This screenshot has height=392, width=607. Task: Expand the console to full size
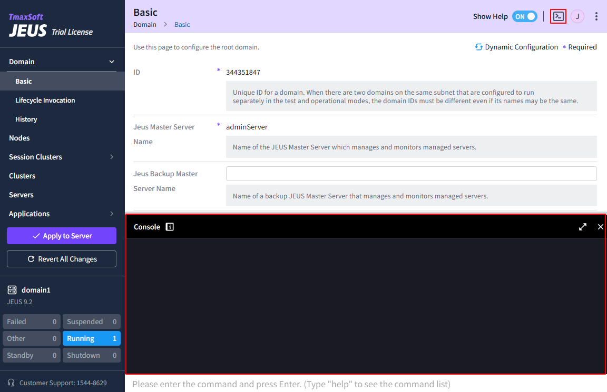pyautogui.click(x=583, y=227)
